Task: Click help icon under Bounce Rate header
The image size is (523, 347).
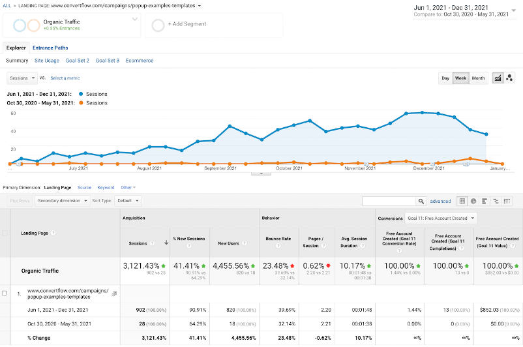Action: point(278,246)
